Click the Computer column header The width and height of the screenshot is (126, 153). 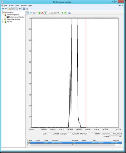click(x=115, y=140)
